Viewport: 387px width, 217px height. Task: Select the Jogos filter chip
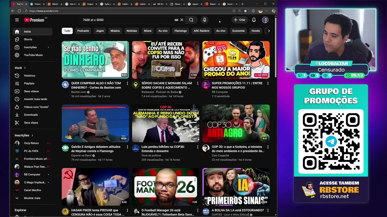[x=100, y=31]
